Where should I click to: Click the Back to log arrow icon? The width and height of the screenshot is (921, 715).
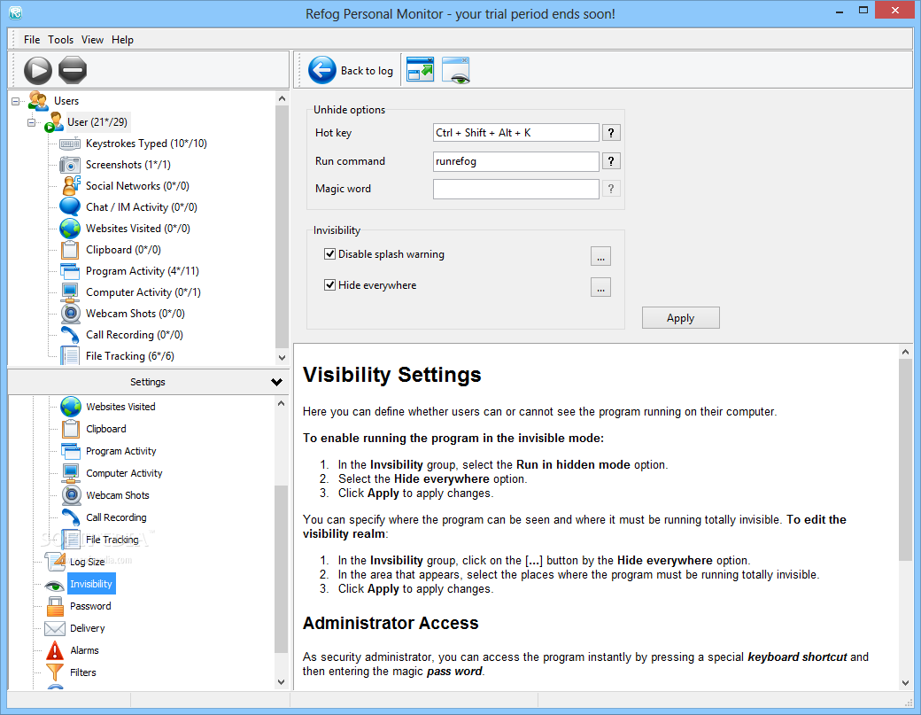point(321,71)
